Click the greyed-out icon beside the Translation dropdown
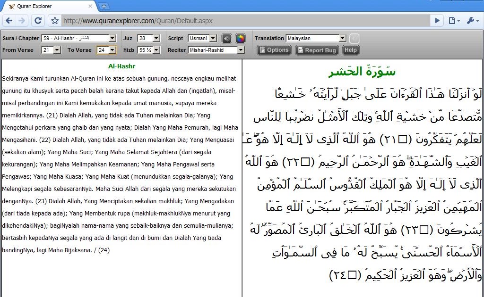Screen dimensions: 484x297 [354, 39]
